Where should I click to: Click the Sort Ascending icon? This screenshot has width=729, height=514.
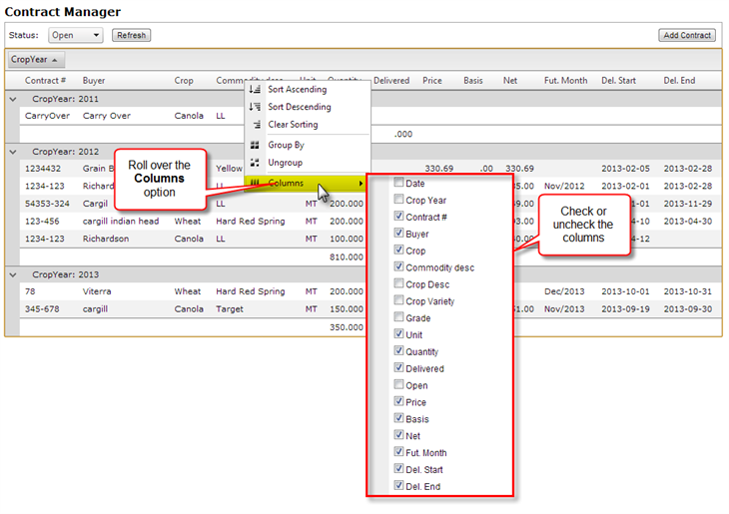click(256, 90)
